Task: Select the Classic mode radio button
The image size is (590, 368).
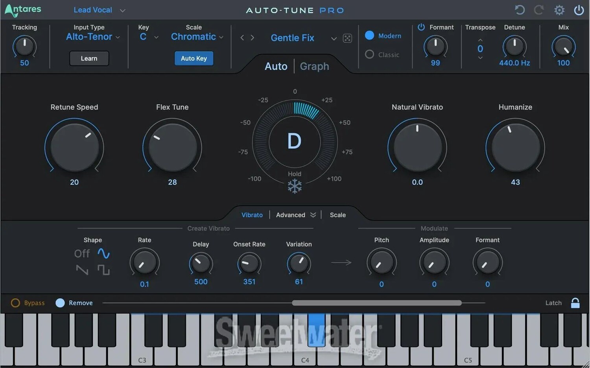Action: pyautogui.click(x=369, y=54)
